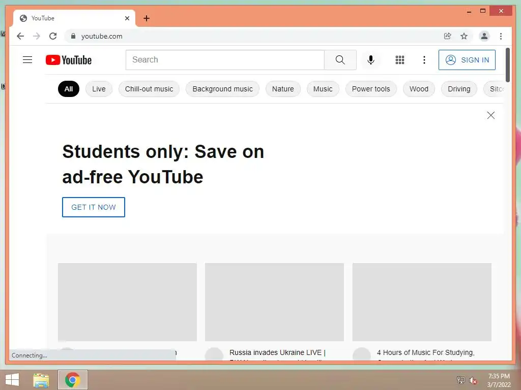Open the first video thumbnail placeholder

click(x=127, y=302)
